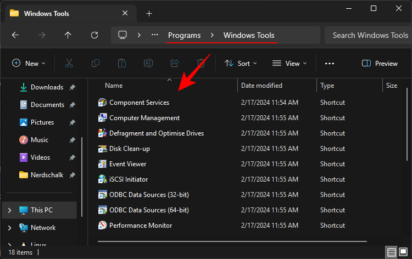Open the View dropdown menu
The width and height of the screenshot is (412, 259).
tap(289, 64)
